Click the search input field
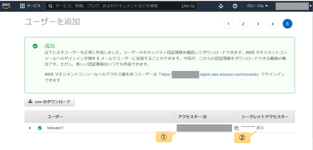The image size is (313, 150). [x=117, y=6]
